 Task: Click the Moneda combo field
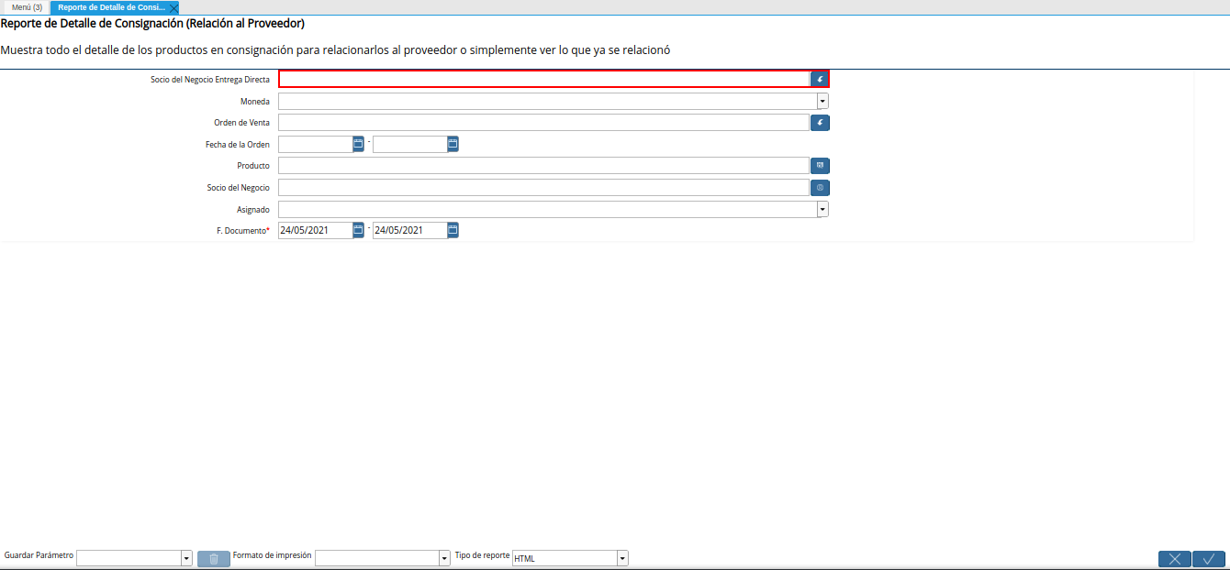point(547,101)
